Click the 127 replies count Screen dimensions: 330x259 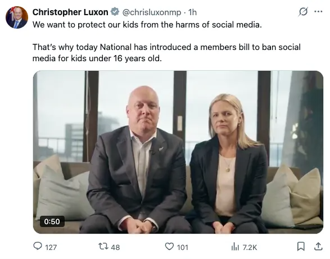51,247
